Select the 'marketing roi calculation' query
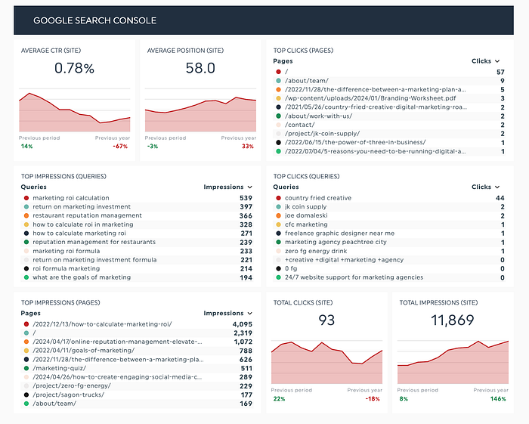Viewport: 529px width, 424px height. click(x=138, y=198)
